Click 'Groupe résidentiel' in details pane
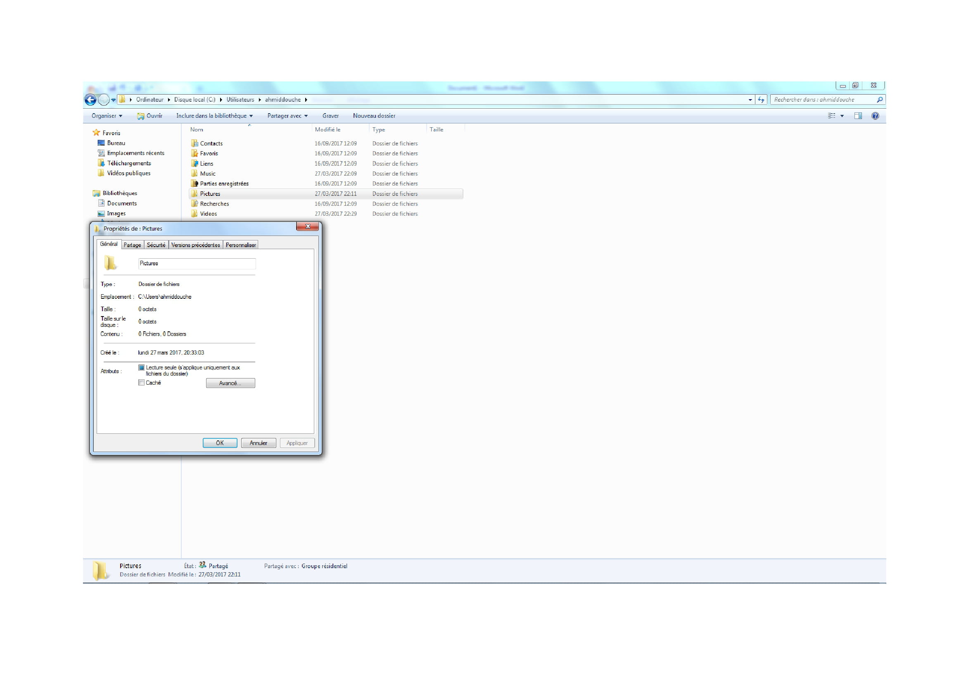This screenshot has width=966, height=683. [324, 566]
